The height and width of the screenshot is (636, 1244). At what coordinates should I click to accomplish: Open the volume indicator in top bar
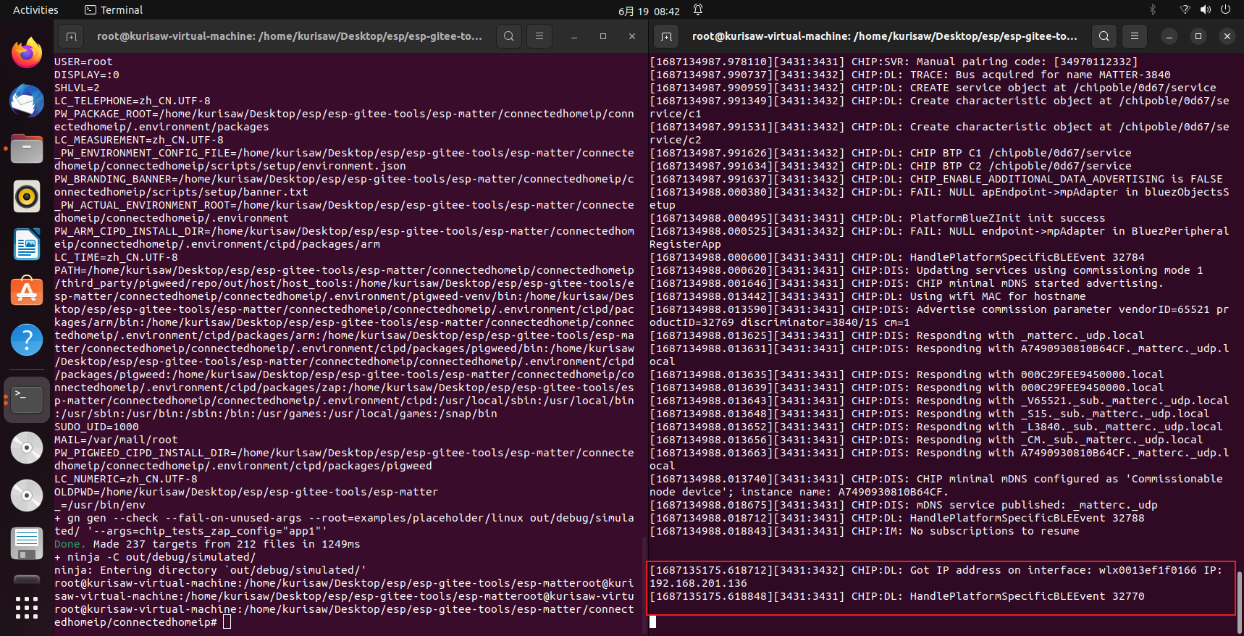1206,10
